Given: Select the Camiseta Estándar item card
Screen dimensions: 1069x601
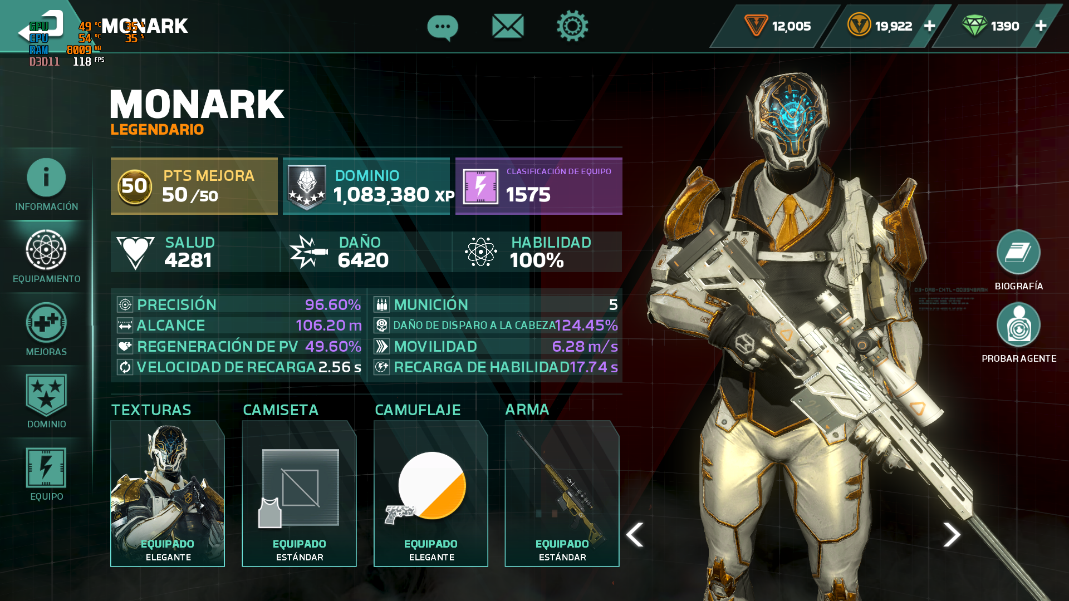Looking at the screenshot, I should tap(299, 494).
